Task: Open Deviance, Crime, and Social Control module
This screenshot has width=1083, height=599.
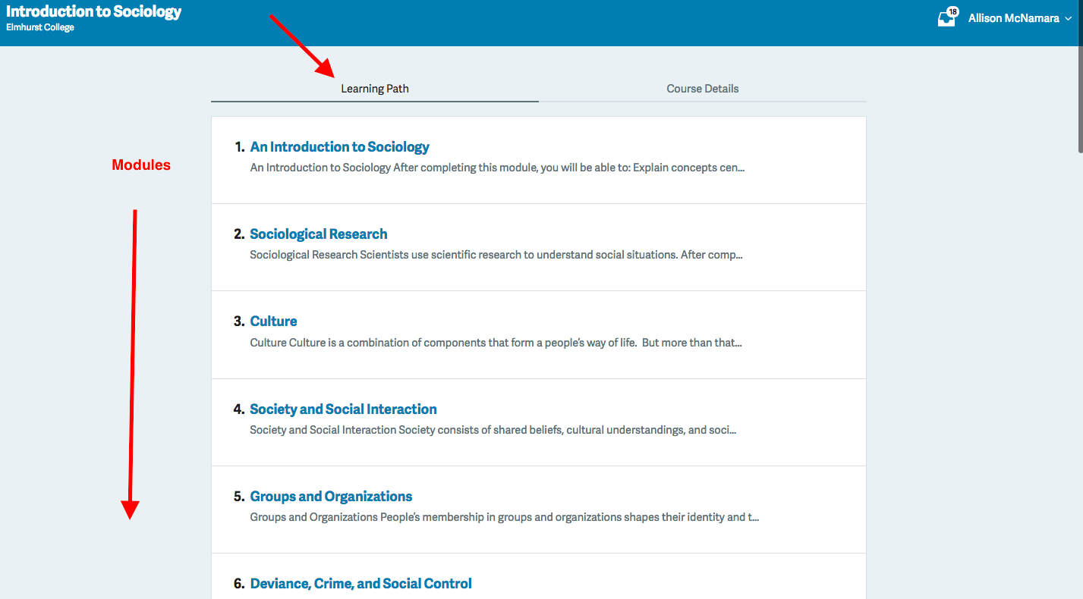Action: pyautogui.click(x=360, y=584)
